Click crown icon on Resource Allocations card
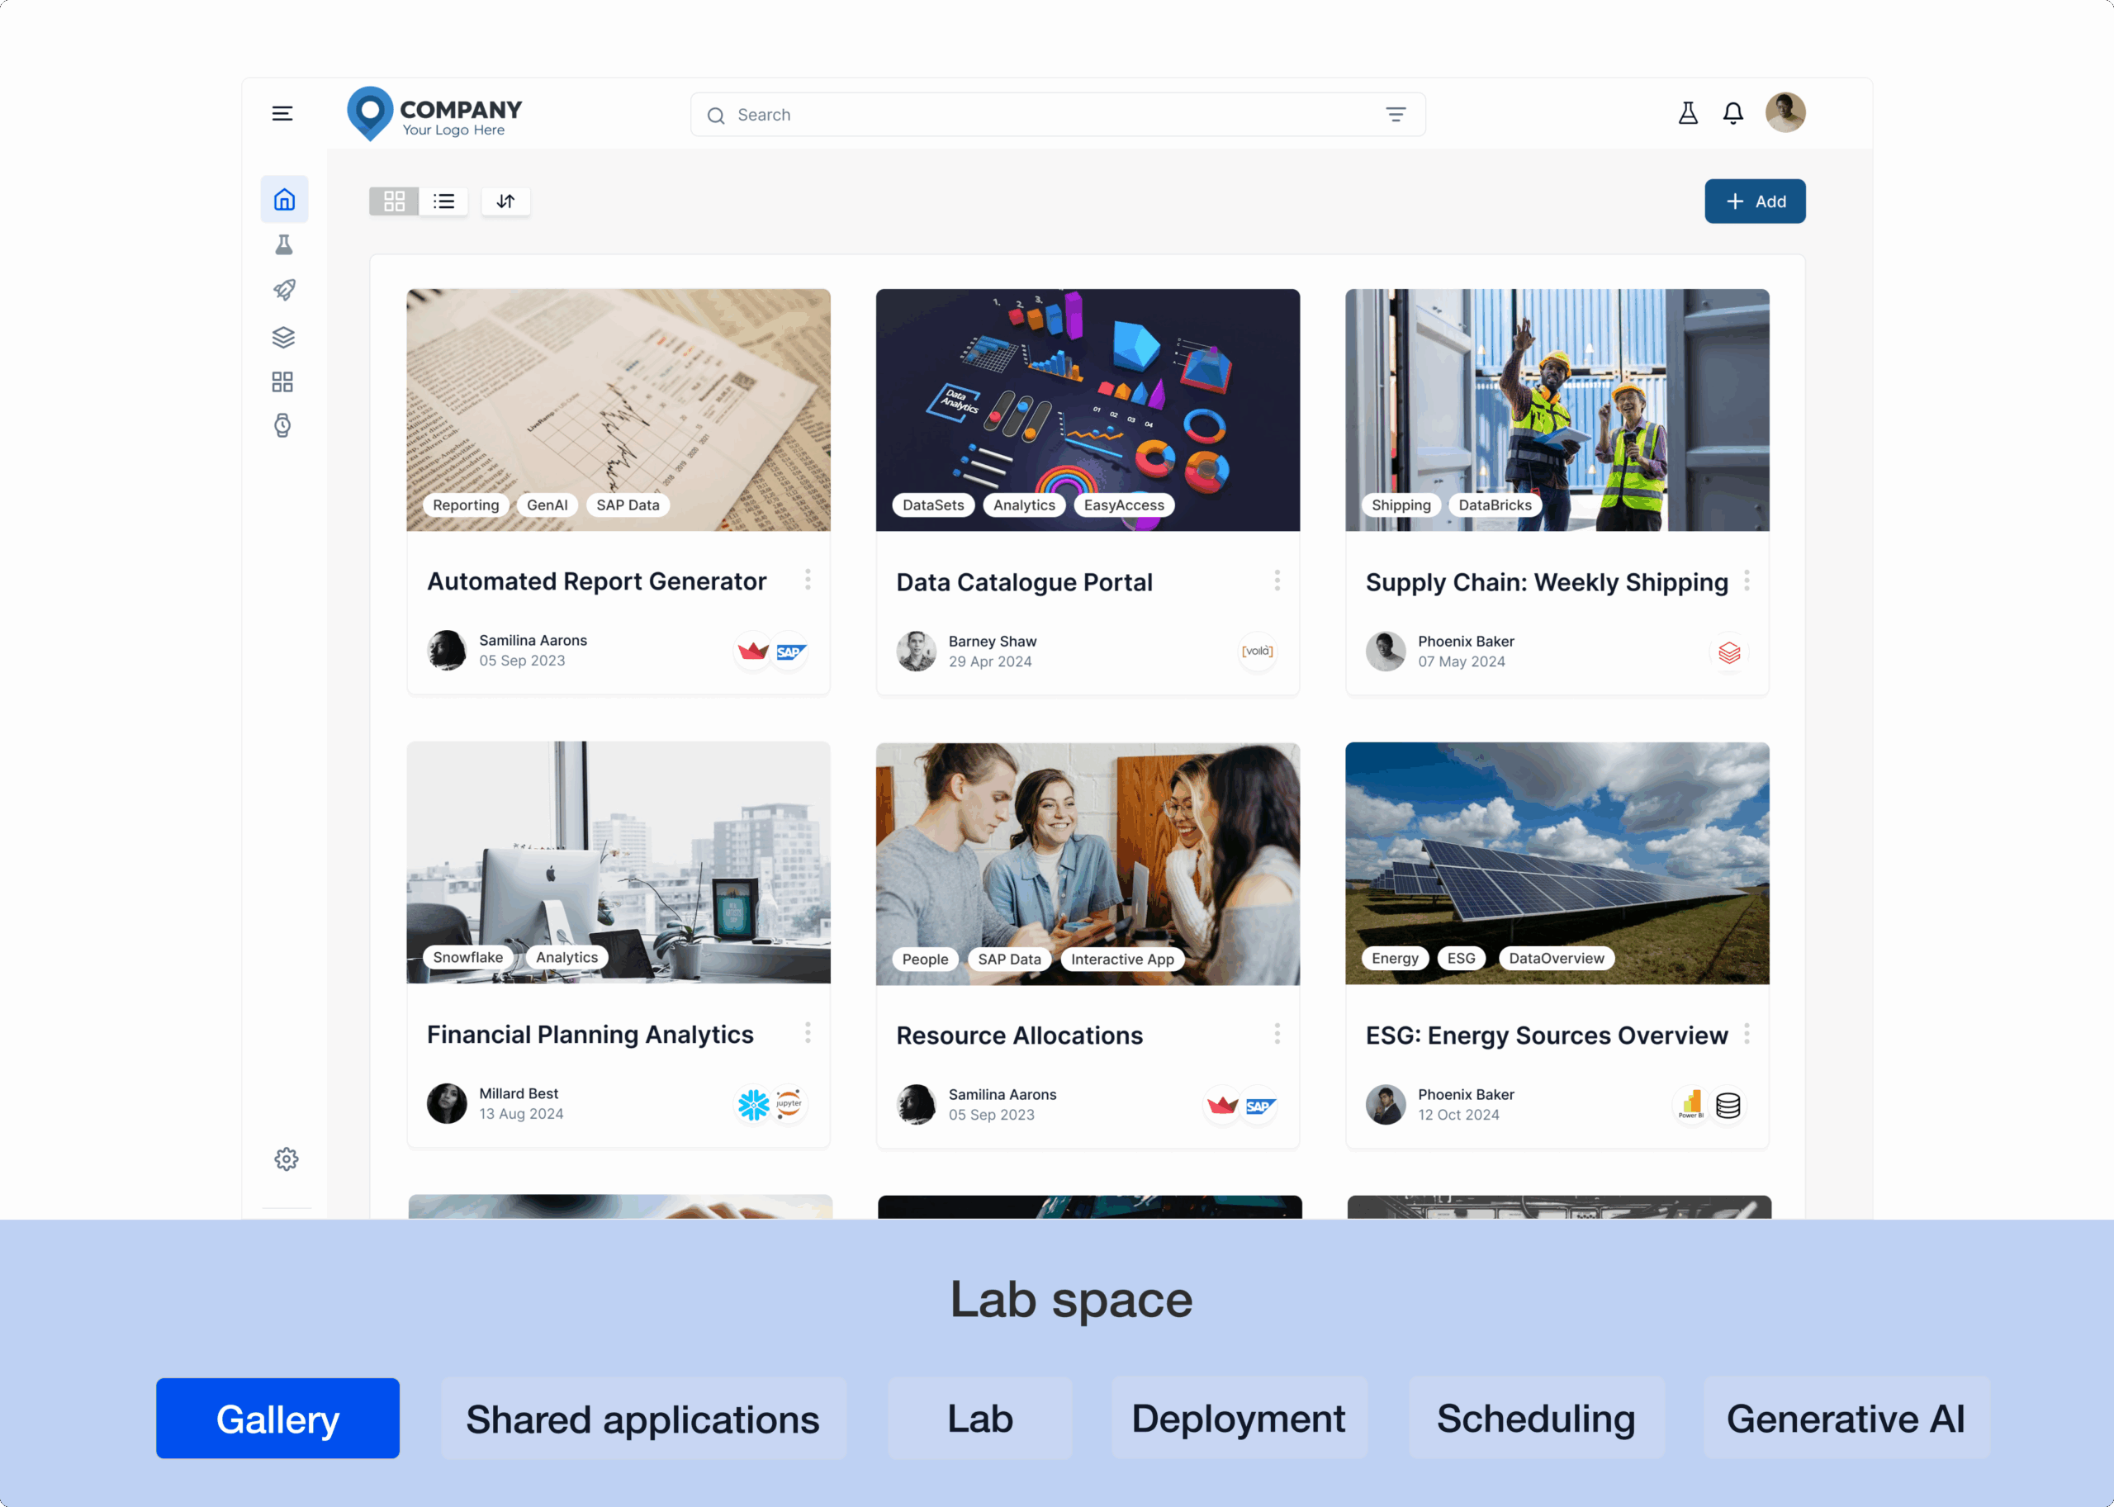2114x1507 pixels. [1222, 1105]
